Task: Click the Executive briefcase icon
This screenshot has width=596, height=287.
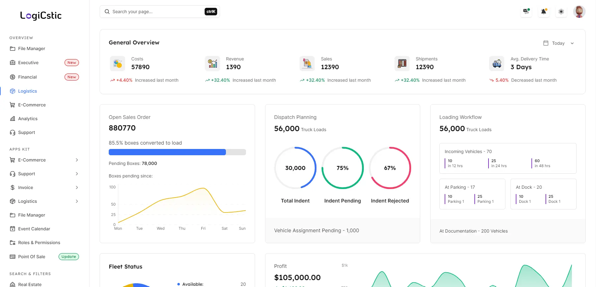Action: pos(13,63)
